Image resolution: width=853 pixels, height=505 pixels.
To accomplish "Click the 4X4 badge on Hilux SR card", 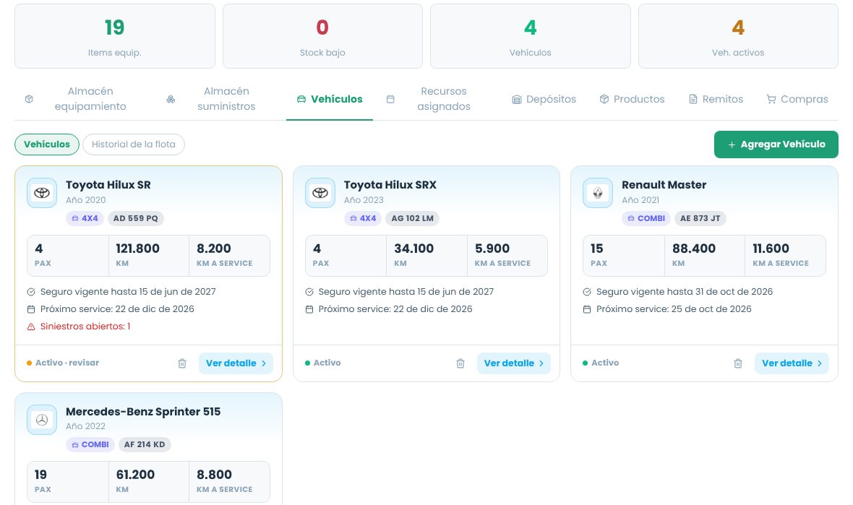I will pos(85,218).
